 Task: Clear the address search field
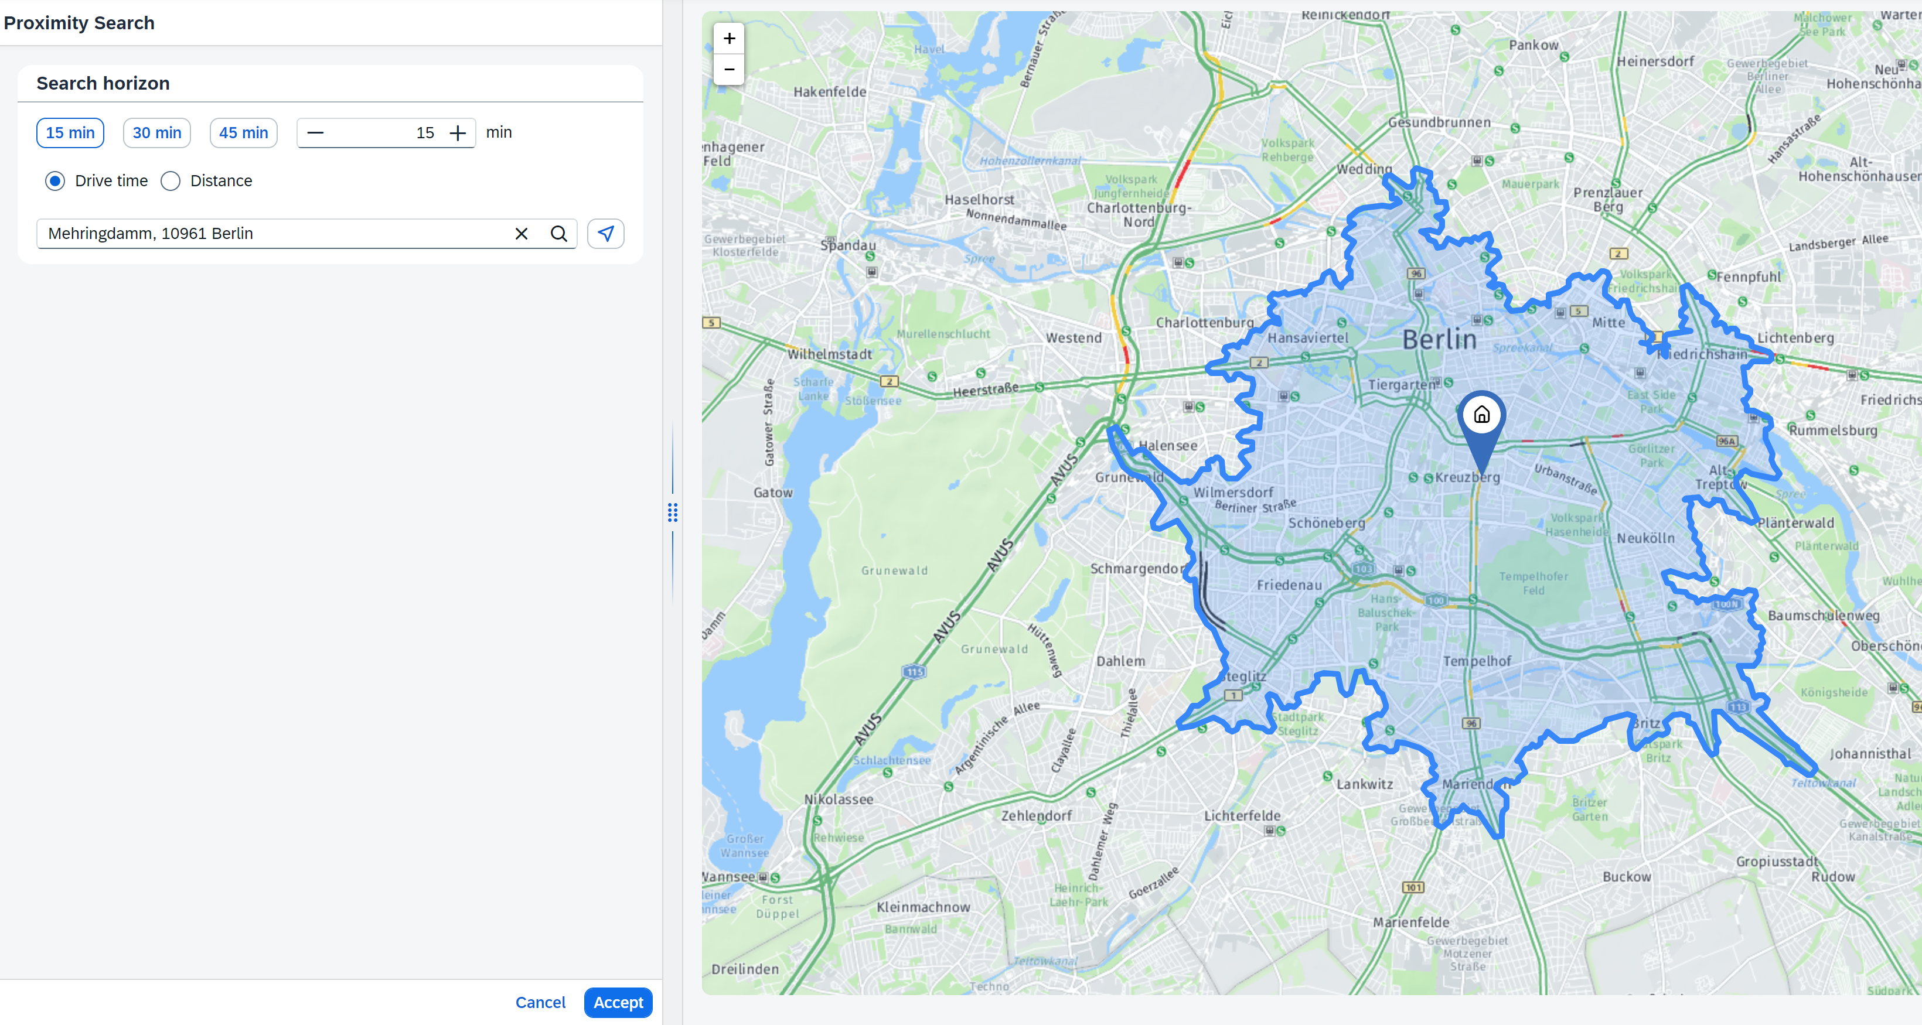click(x=522, y=234)
